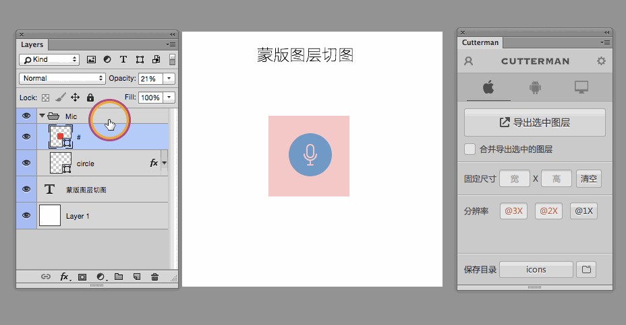This screenshot has width=626, height=325.
Task: Select the Android platform icon in Cutterman
Action: pos(536,87)
